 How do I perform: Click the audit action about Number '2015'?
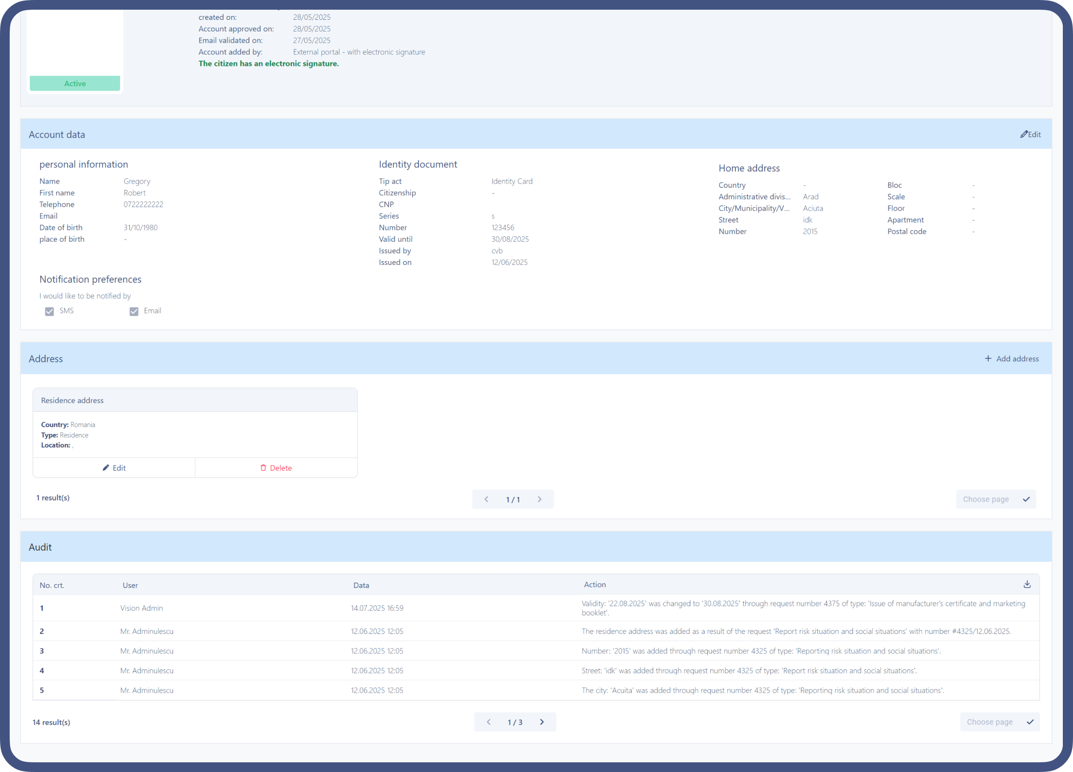tap(762, 651)
